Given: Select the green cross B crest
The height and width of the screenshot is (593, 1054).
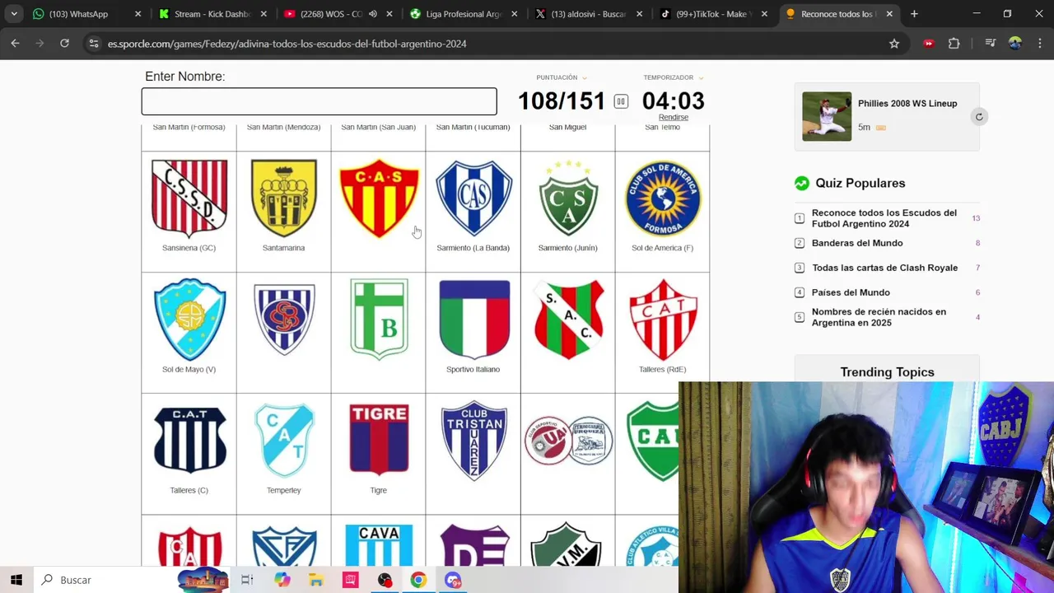Looking at the screenshot, I should pyautogui.click(x=379, y=320).
